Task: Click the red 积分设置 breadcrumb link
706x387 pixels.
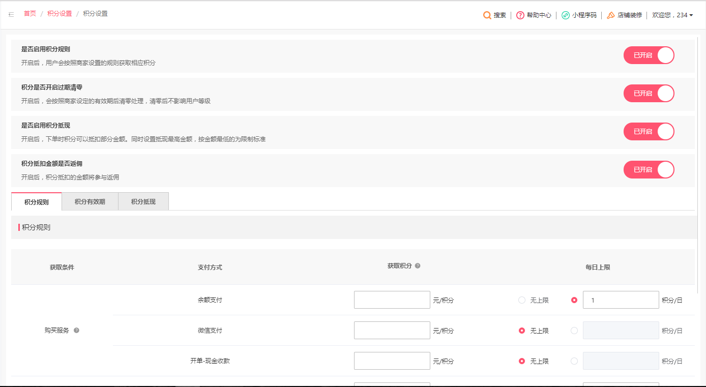Action: (60, 14)
